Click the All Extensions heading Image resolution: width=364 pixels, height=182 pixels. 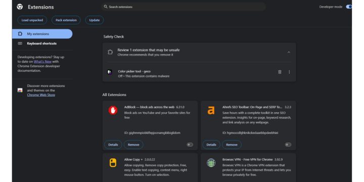pyautogui.click(x=114, y=95)
